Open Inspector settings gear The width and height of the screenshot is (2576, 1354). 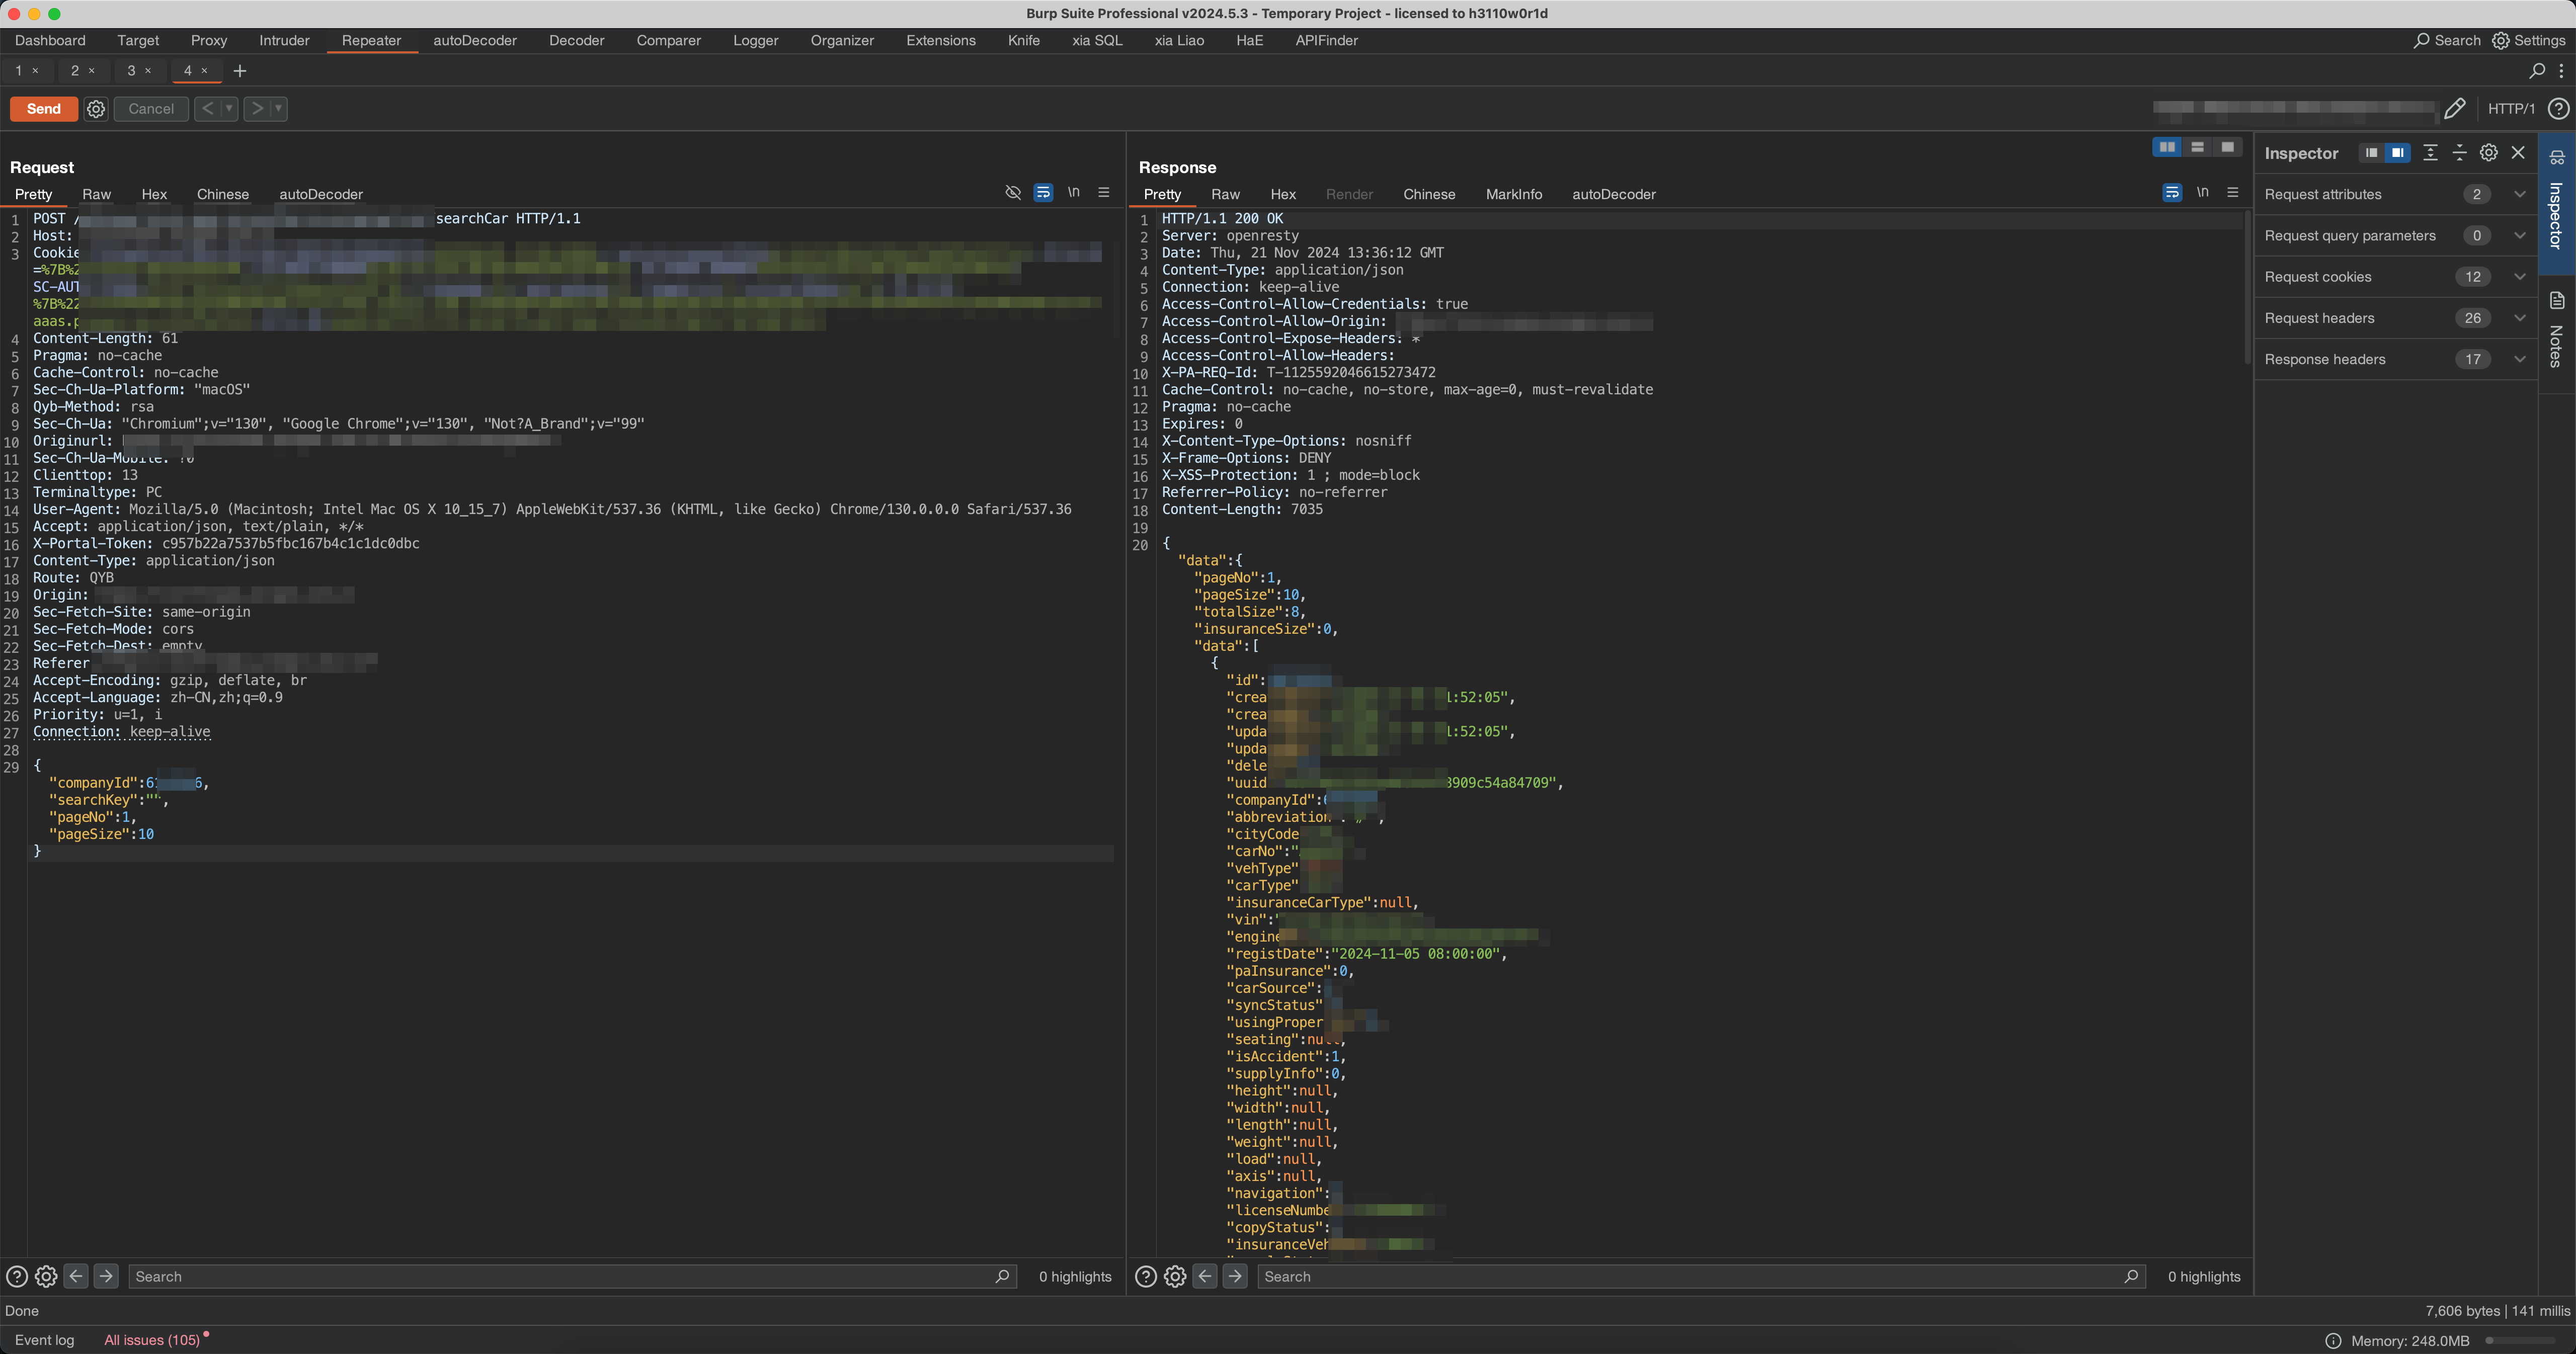2489,153
